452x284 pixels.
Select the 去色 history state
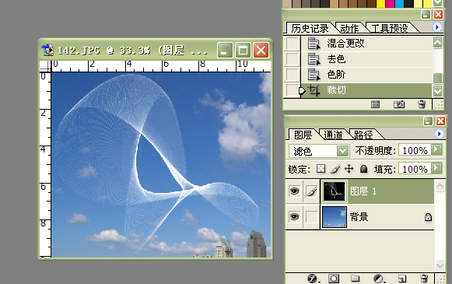(x=366, y=59)
